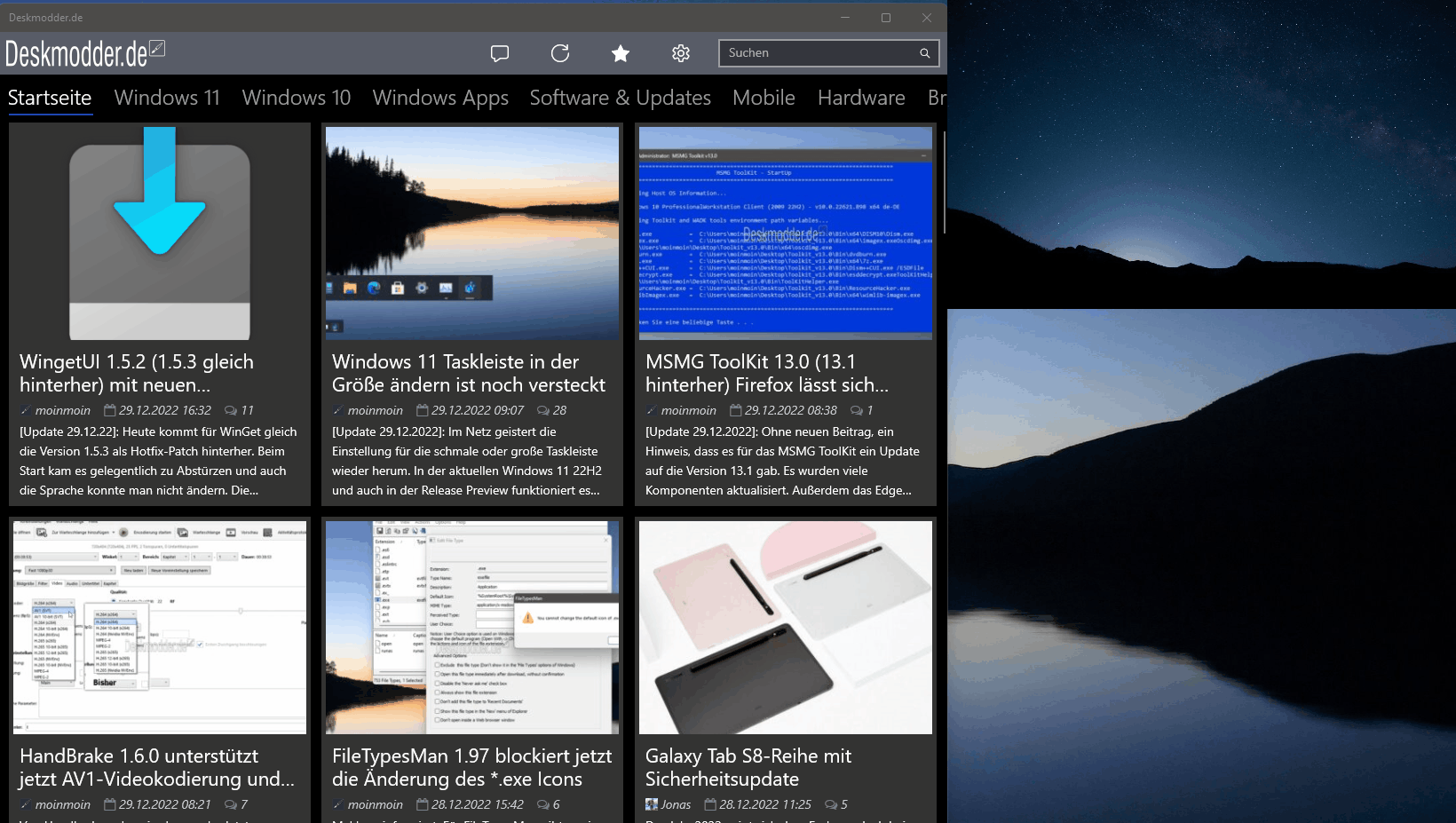This screenshot has height=823, width=1456.
Task: Click the search magnifier icon
Action: (x=925, y=53)
